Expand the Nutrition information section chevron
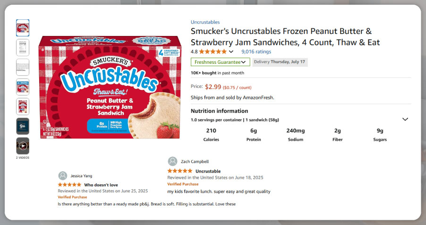Viewport: 426px width, 225px height. [x=405, y=119]
